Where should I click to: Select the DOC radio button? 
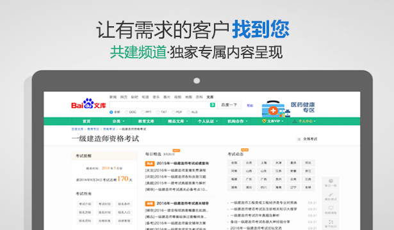(x=126, y=112)
